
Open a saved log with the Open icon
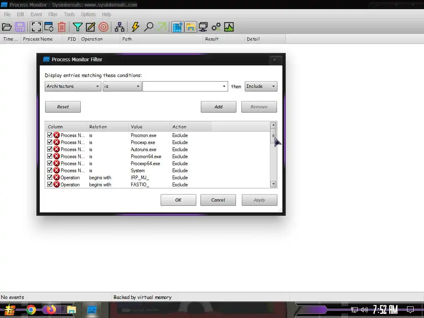point(7,27)
